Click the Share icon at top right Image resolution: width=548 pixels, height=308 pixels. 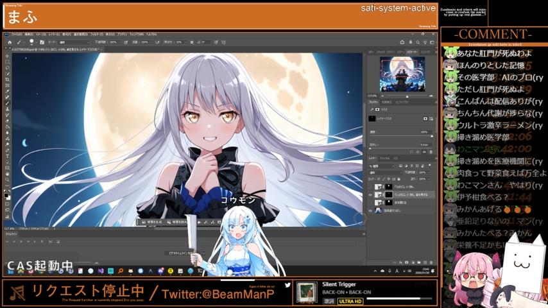pyautogui.click(x=402, y=42)
